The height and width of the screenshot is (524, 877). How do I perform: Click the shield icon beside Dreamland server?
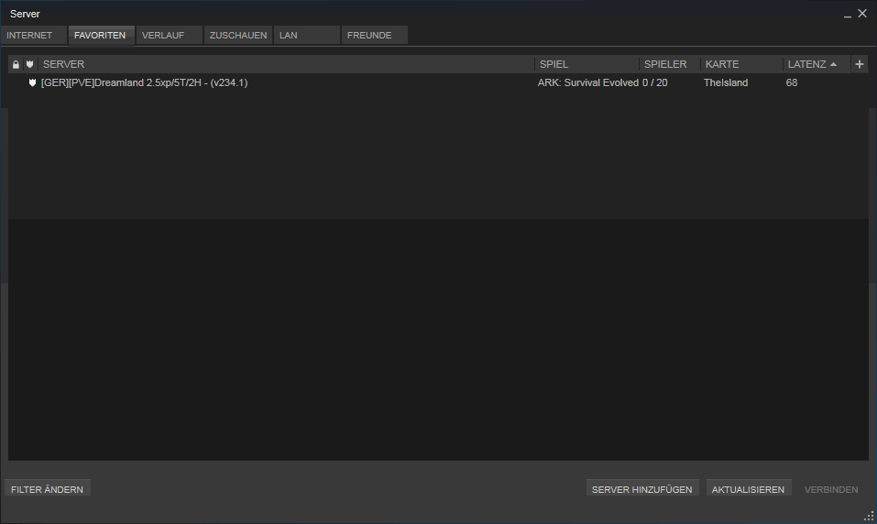[33, 82]
